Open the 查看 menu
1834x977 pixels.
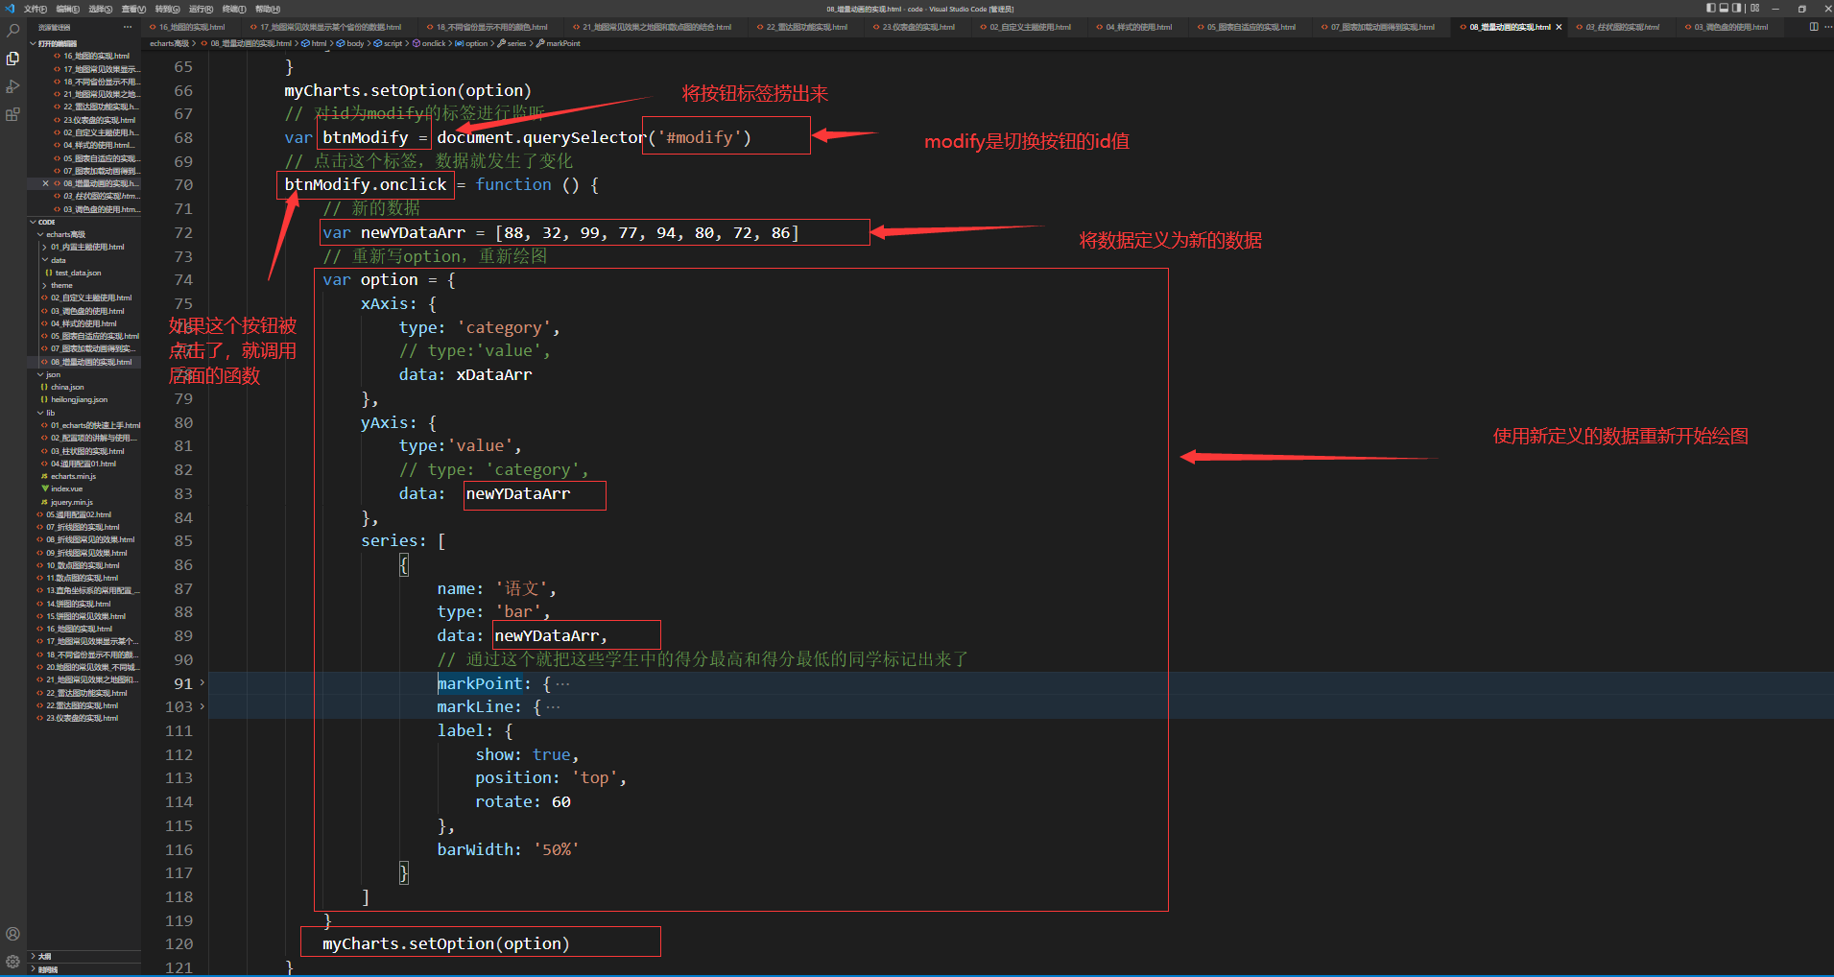pyautogui.click(x=134, y=9)
